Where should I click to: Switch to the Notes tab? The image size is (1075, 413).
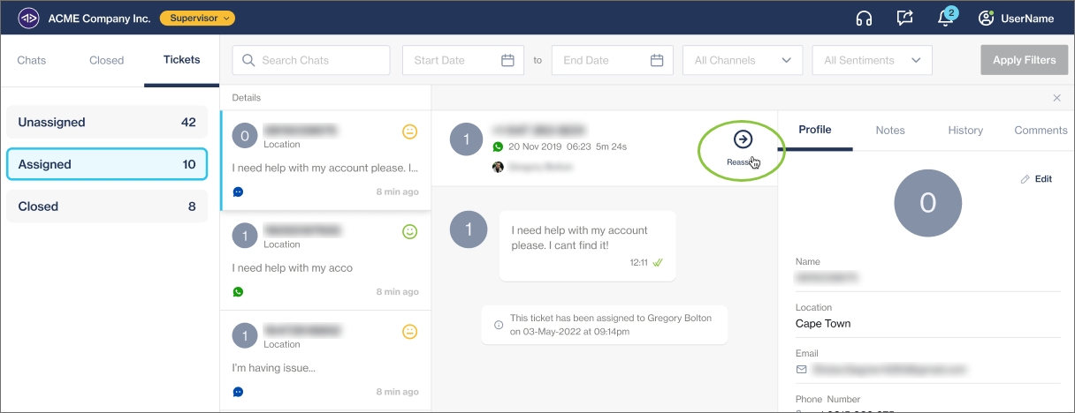pyautogui.click(x=889, y=131)
